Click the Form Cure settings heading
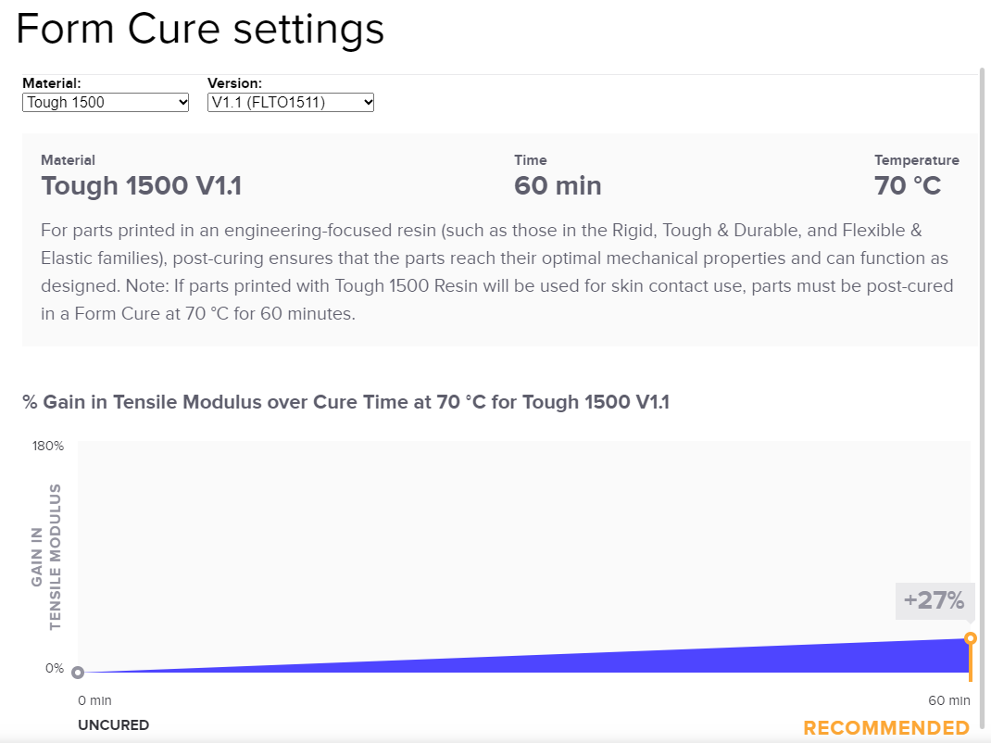Image resolution: width=991 pixels, height=743 pixels. [200, 28]
